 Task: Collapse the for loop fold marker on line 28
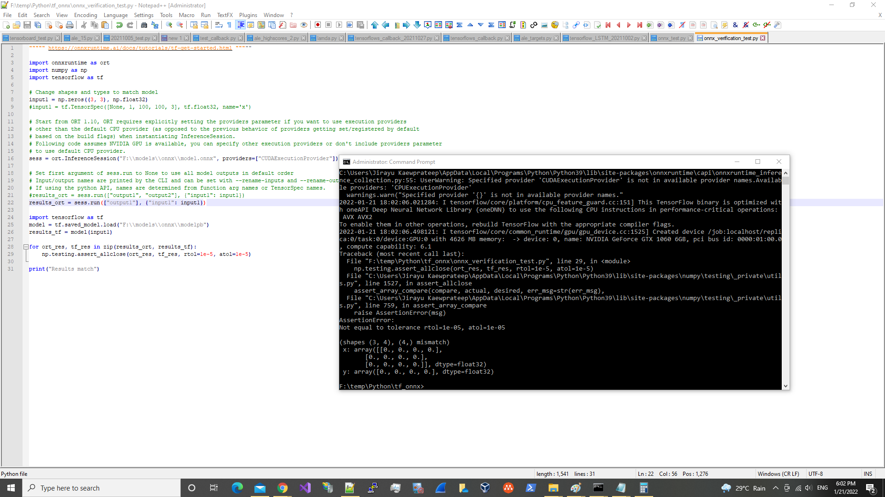point(26,247)
